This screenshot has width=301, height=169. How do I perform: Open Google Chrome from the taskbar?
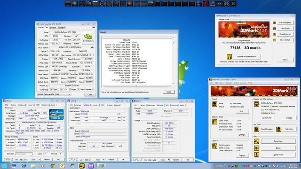point(53,166)
